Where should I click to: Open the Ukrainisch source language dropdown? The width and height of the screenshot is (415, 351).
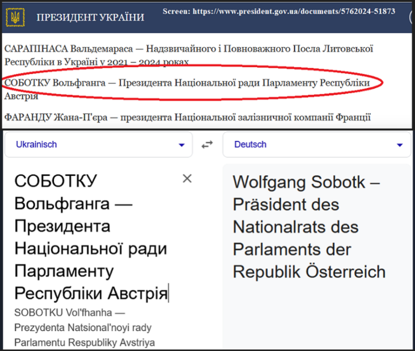97,145
